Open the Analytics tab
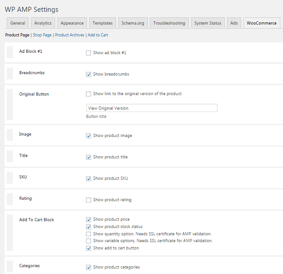The height and width of the screenshot is (274, 283). coord(43,23)
